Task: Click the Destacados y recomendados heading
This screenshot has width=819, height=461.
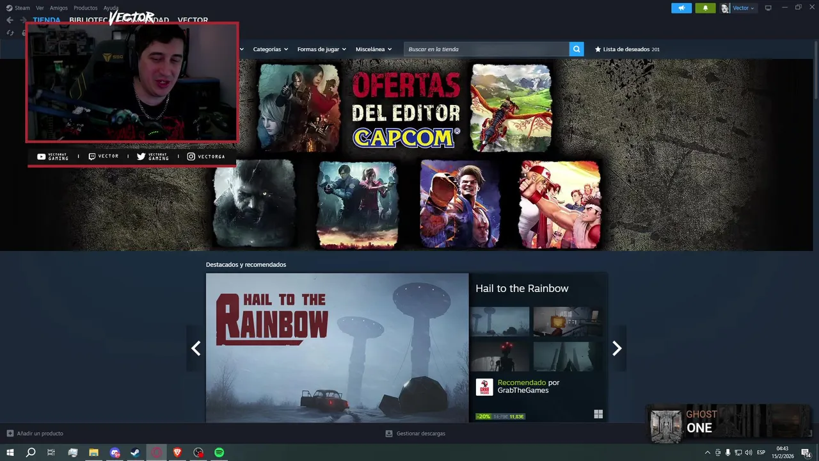Action: (246, 264)
